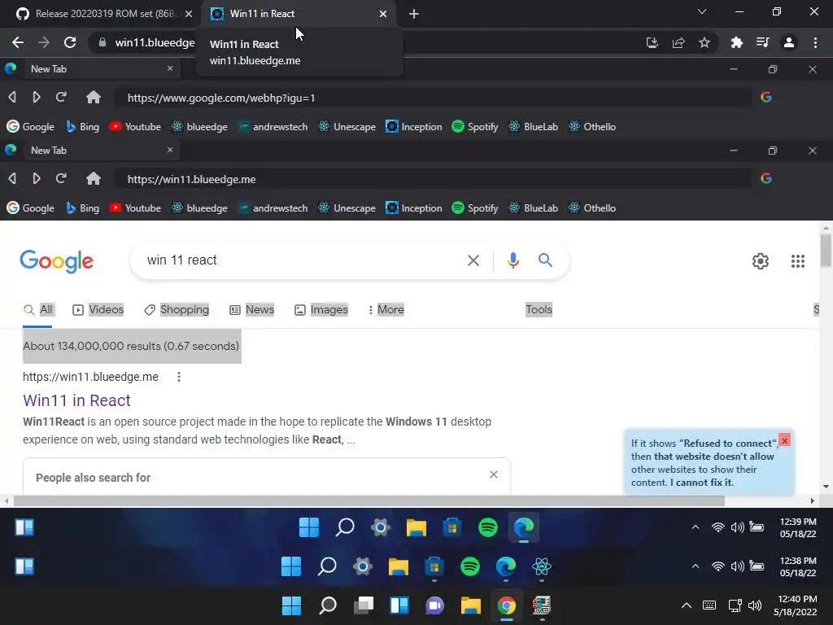Click home icon beside google.com/webhp address bar
This screenshot has height=625, width=833.
[94, 98]
